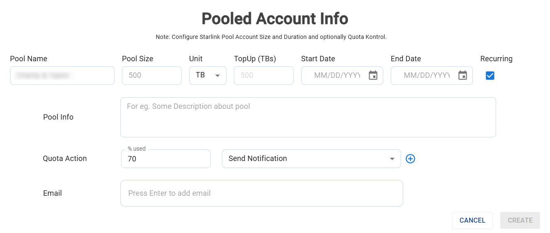Click the Quota Action label

(x=65, y=159)
